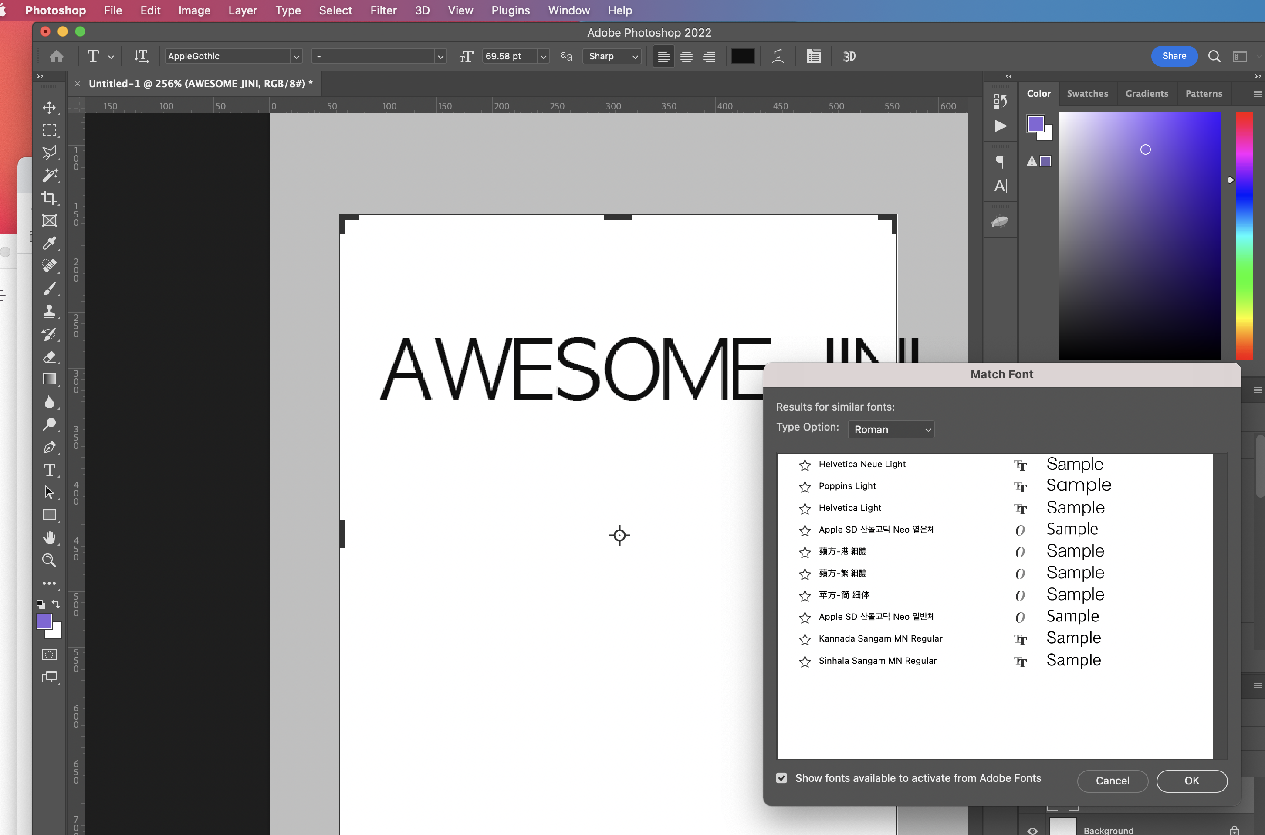The height and width of the screenshot is (835, 1265).
Task: Select the Pen tool
Action: click(50, 447)
